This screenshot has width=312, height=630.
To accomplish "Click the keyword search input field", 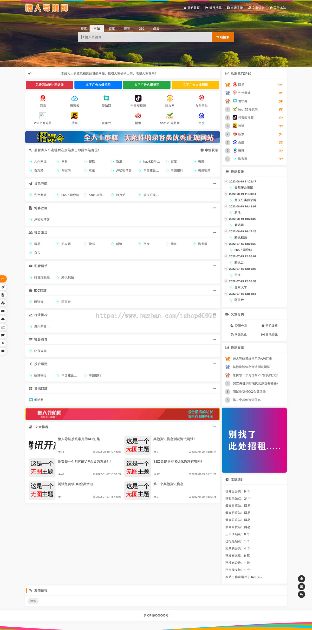I will 145,37.
